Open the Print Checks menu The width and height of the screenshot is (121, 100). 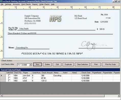pos(26,4)
